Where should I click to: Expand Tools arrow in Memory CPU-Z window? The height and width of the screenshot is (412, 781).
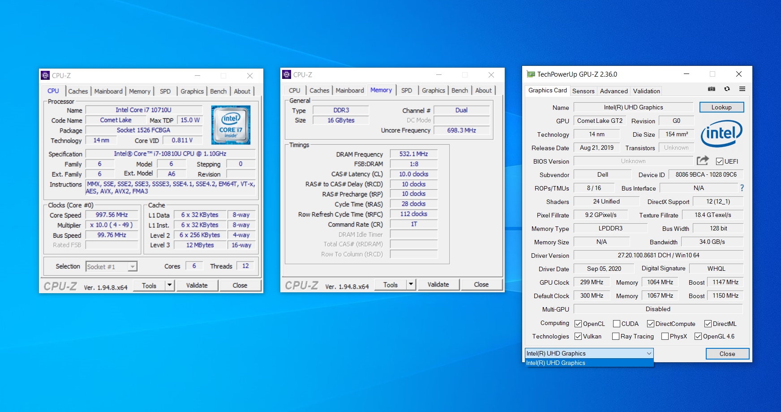coord(411,284)
